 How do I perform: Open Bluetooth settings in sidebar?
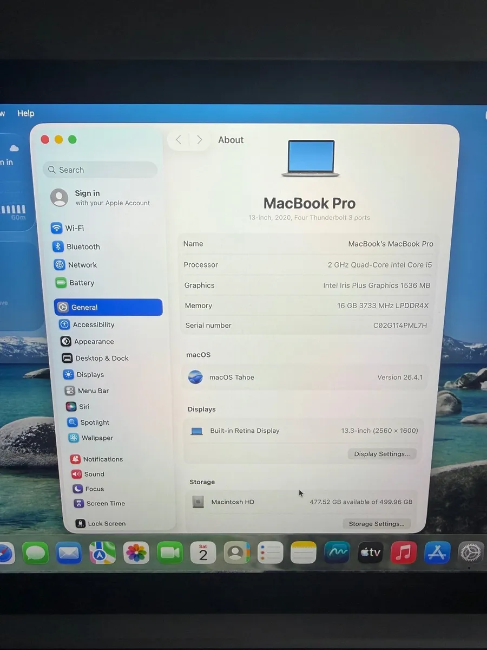[76, 246]
